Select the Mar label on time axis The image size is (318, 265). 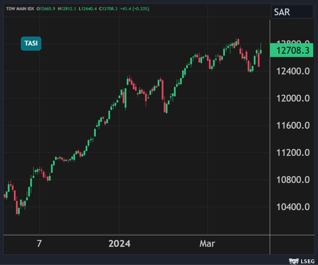(x=207, y=244)
